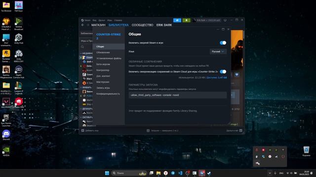This screenshot has height=177, width=316.
Task: Click the Add a game plus icon
Action: (82, 130)
